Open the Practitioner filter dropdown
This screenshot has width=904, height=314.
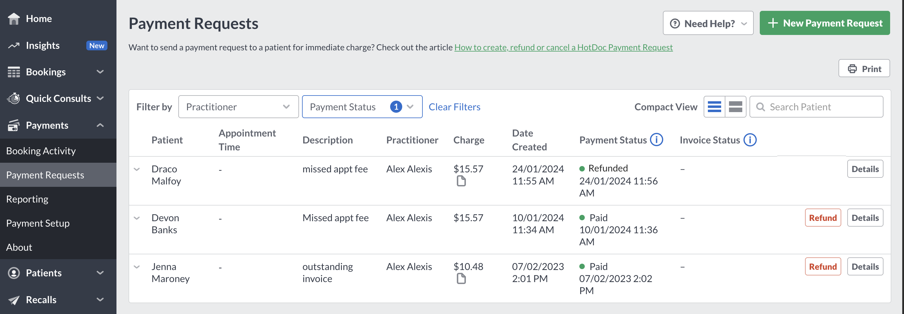[238, 107]
